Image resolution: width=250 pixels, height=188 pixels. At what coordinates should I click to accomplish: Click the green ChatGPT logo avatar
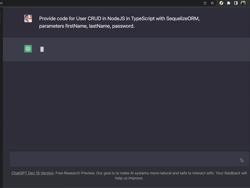pyautogui.click(x=28, y=49)
